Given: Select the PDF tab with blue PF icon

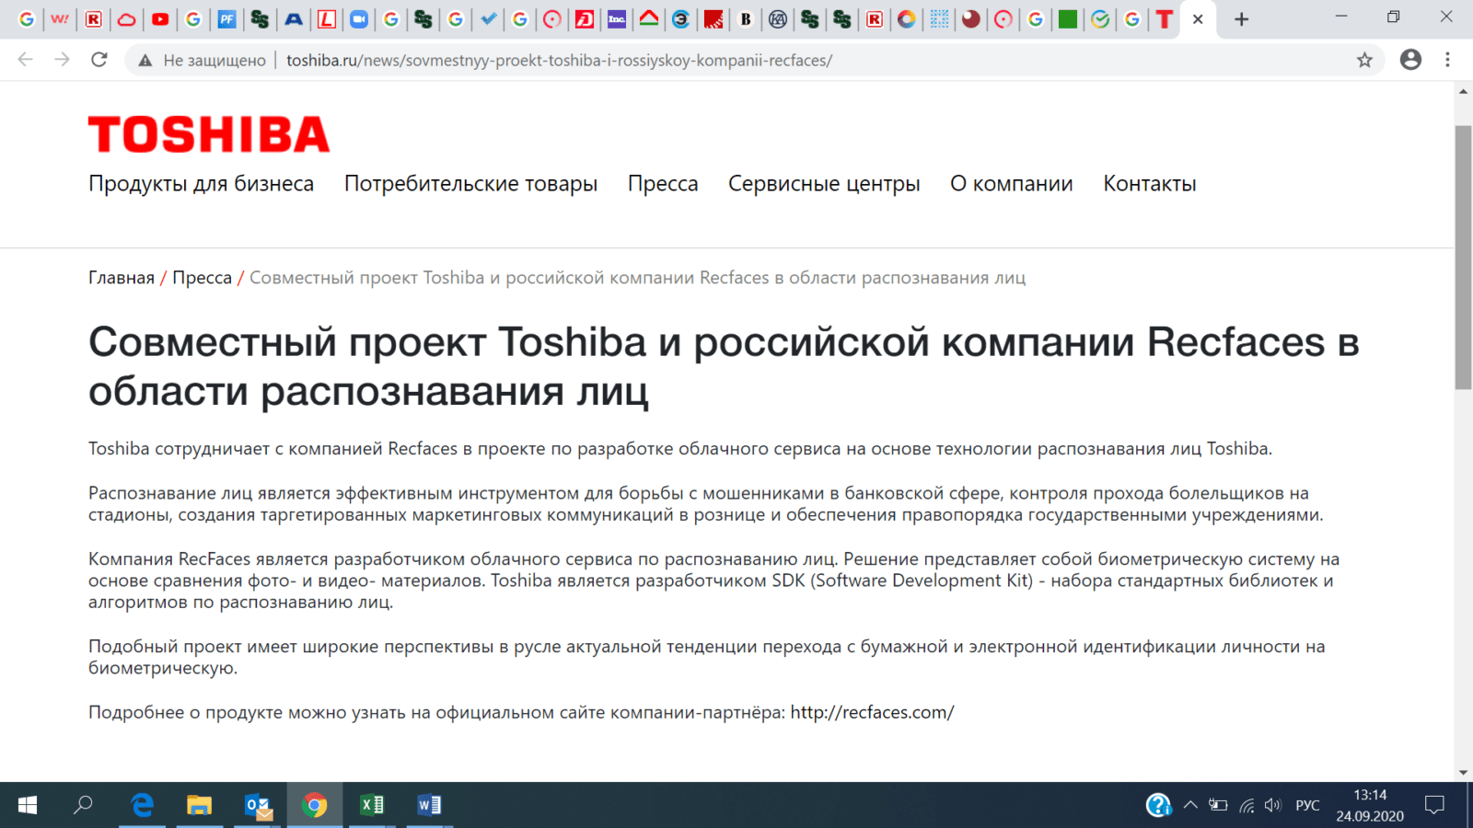Looking at the screenshot, I should [226, 18].
